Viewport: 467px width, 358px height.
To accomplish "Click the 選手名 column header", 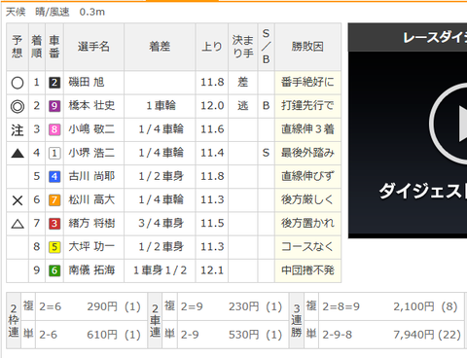I will tap(93, 47).
